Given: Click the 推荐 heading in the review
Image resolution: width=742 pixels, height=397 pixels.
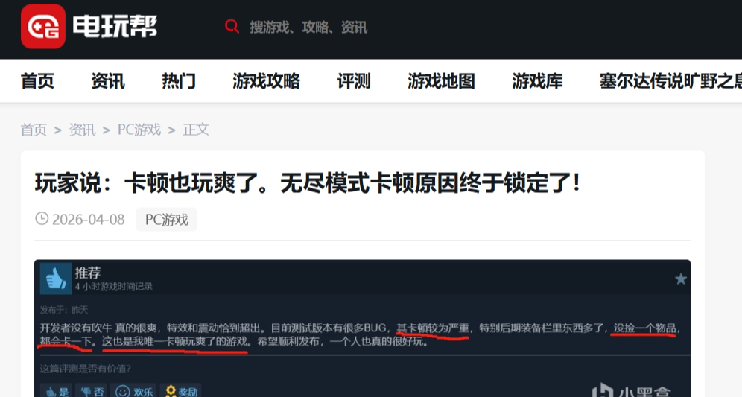Looking at the screenshot, I should click(x=88, y=273).
